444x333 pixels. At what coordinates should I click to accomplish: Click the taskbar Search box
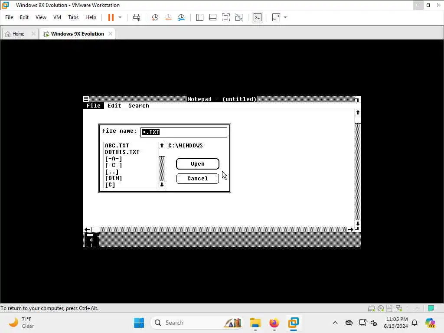(x=197, y=323)
